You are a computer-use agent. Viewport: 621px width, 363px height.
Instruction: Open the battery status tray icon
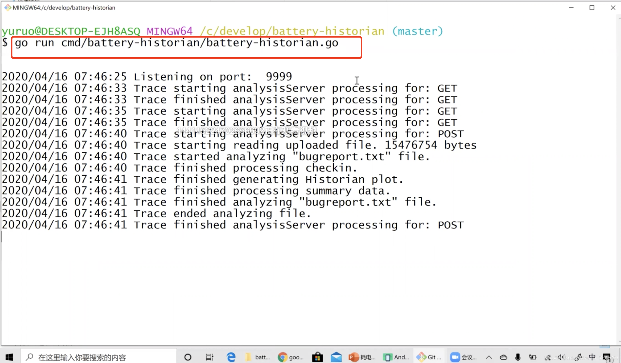click(532, 357)
